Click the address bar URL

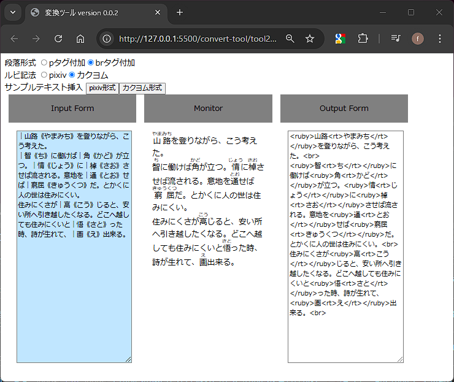(198, 39)
